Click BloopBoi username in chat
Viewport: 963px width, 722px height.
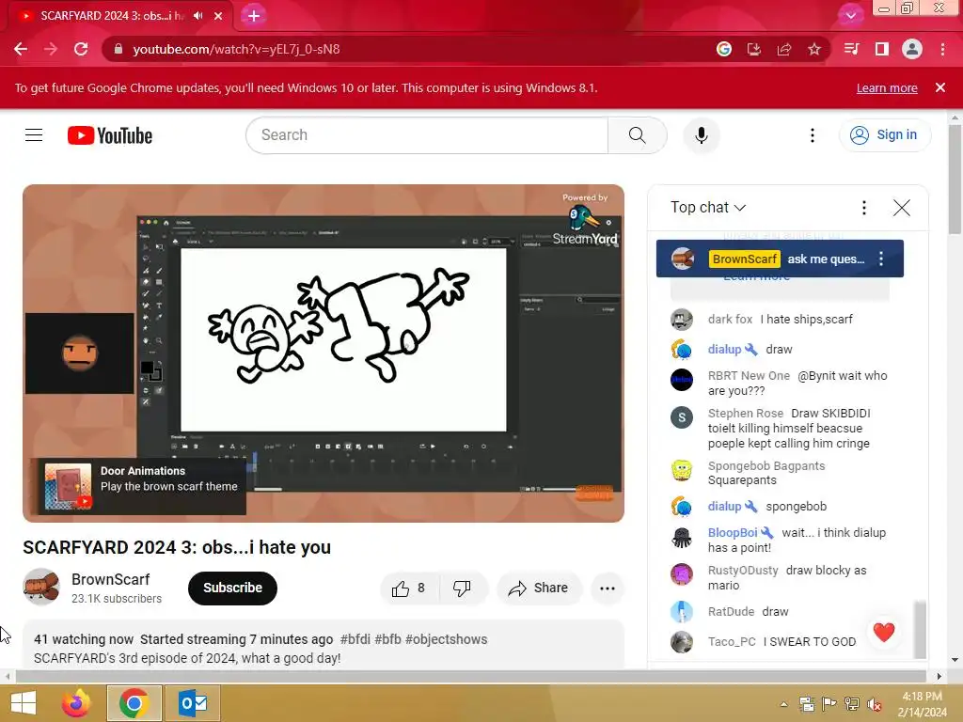pyautogui.click(x=733, y=533)
